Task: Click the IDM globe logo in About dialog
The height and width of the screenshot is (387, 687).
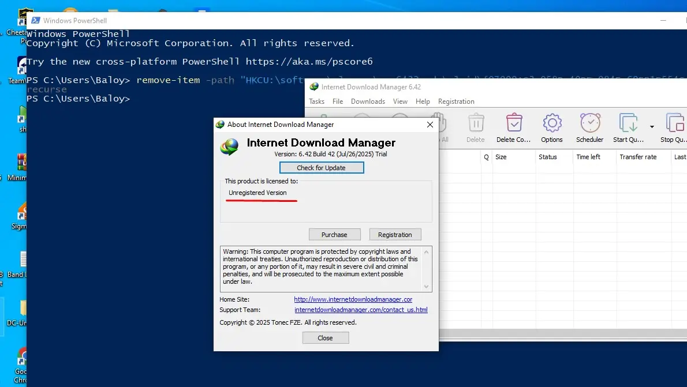Action: [229, 146]
